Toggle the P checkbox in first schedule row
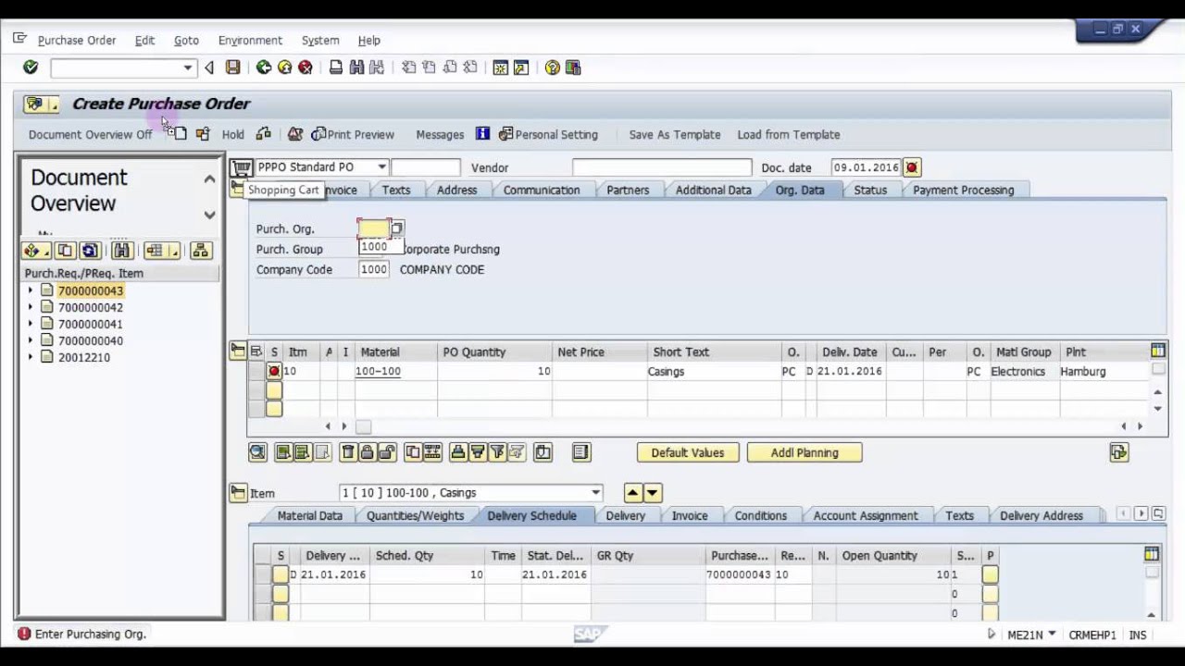The width and height of the screenshot is (1185, 666). point(991,574)
